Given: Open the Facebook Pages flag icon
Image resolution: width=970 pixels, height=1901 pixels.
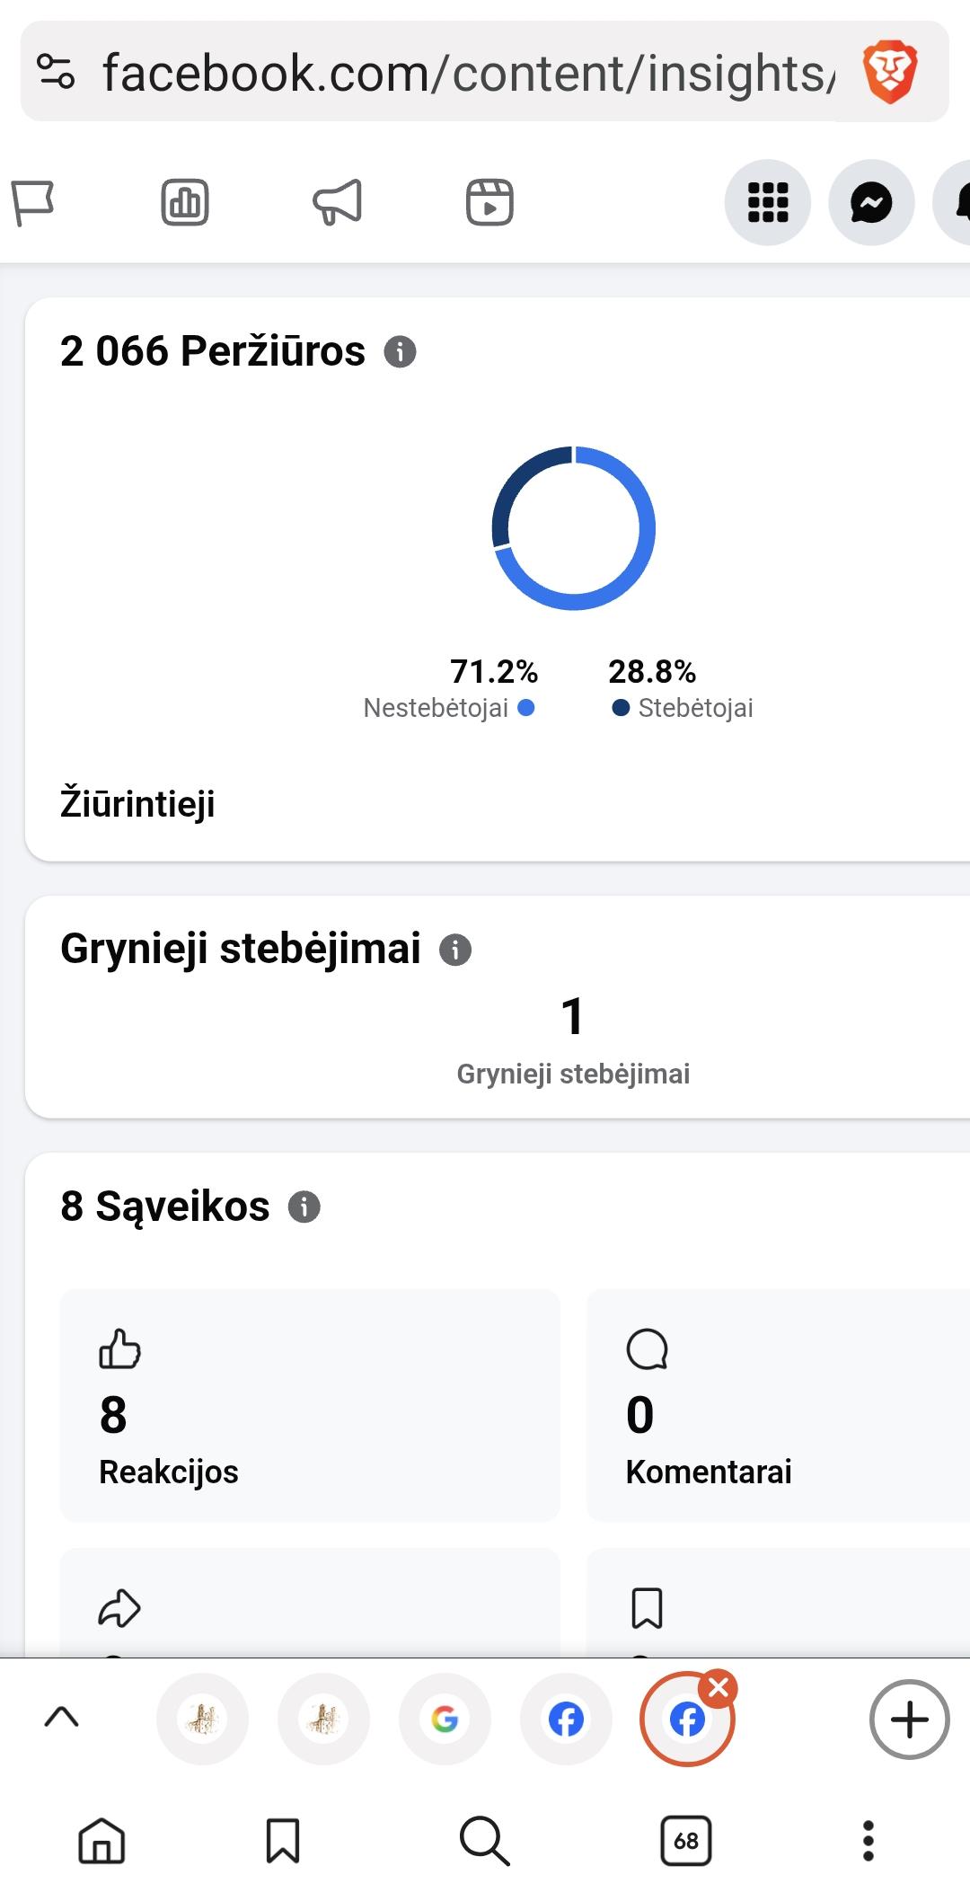Looking at the screenshot, I should [x=33, y=202].
